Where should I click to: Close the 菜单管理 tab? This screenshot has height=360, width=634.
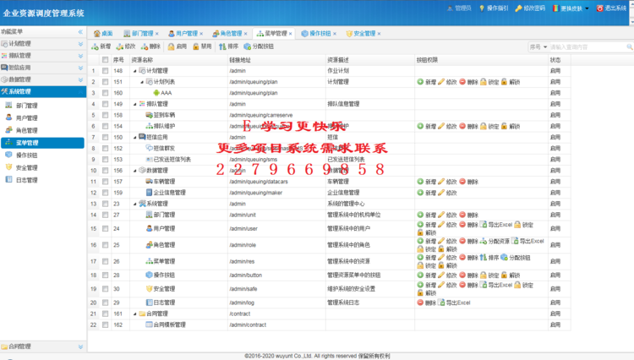(290, 34)
